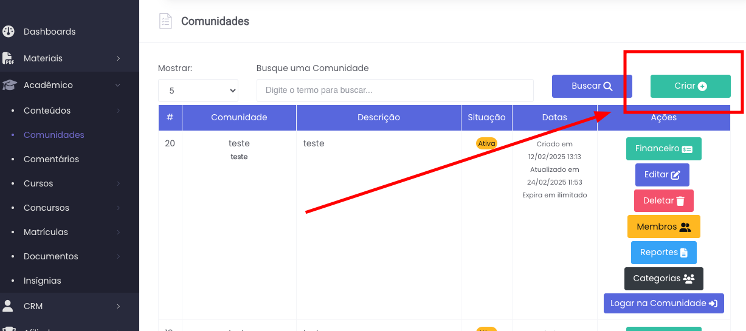Click the Logar na Comunidade button

[663, 303]
